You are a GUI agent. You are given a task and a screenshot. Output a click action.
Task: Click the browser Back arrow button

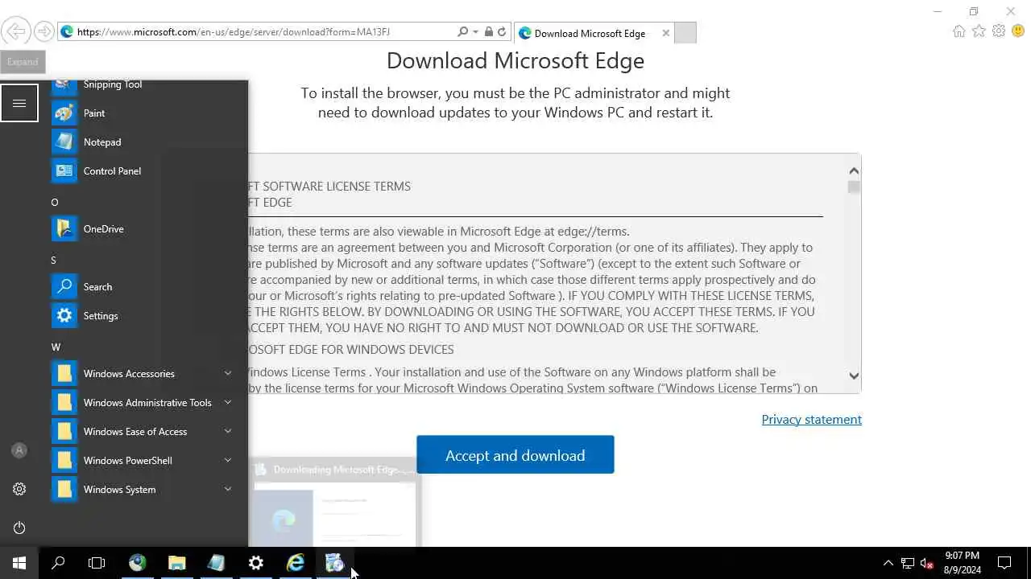click(x=15, y=32)
